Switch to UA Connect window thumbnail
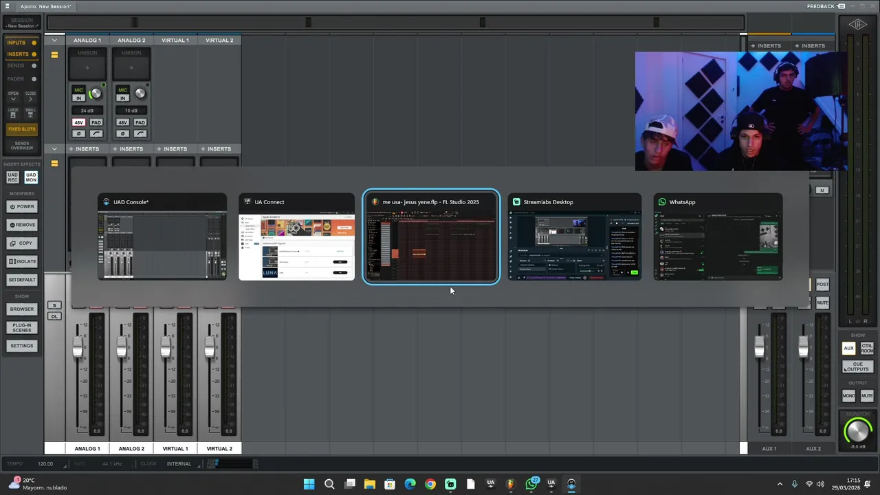This screenshot has width=880, height=495. click(x=296, y=237)
